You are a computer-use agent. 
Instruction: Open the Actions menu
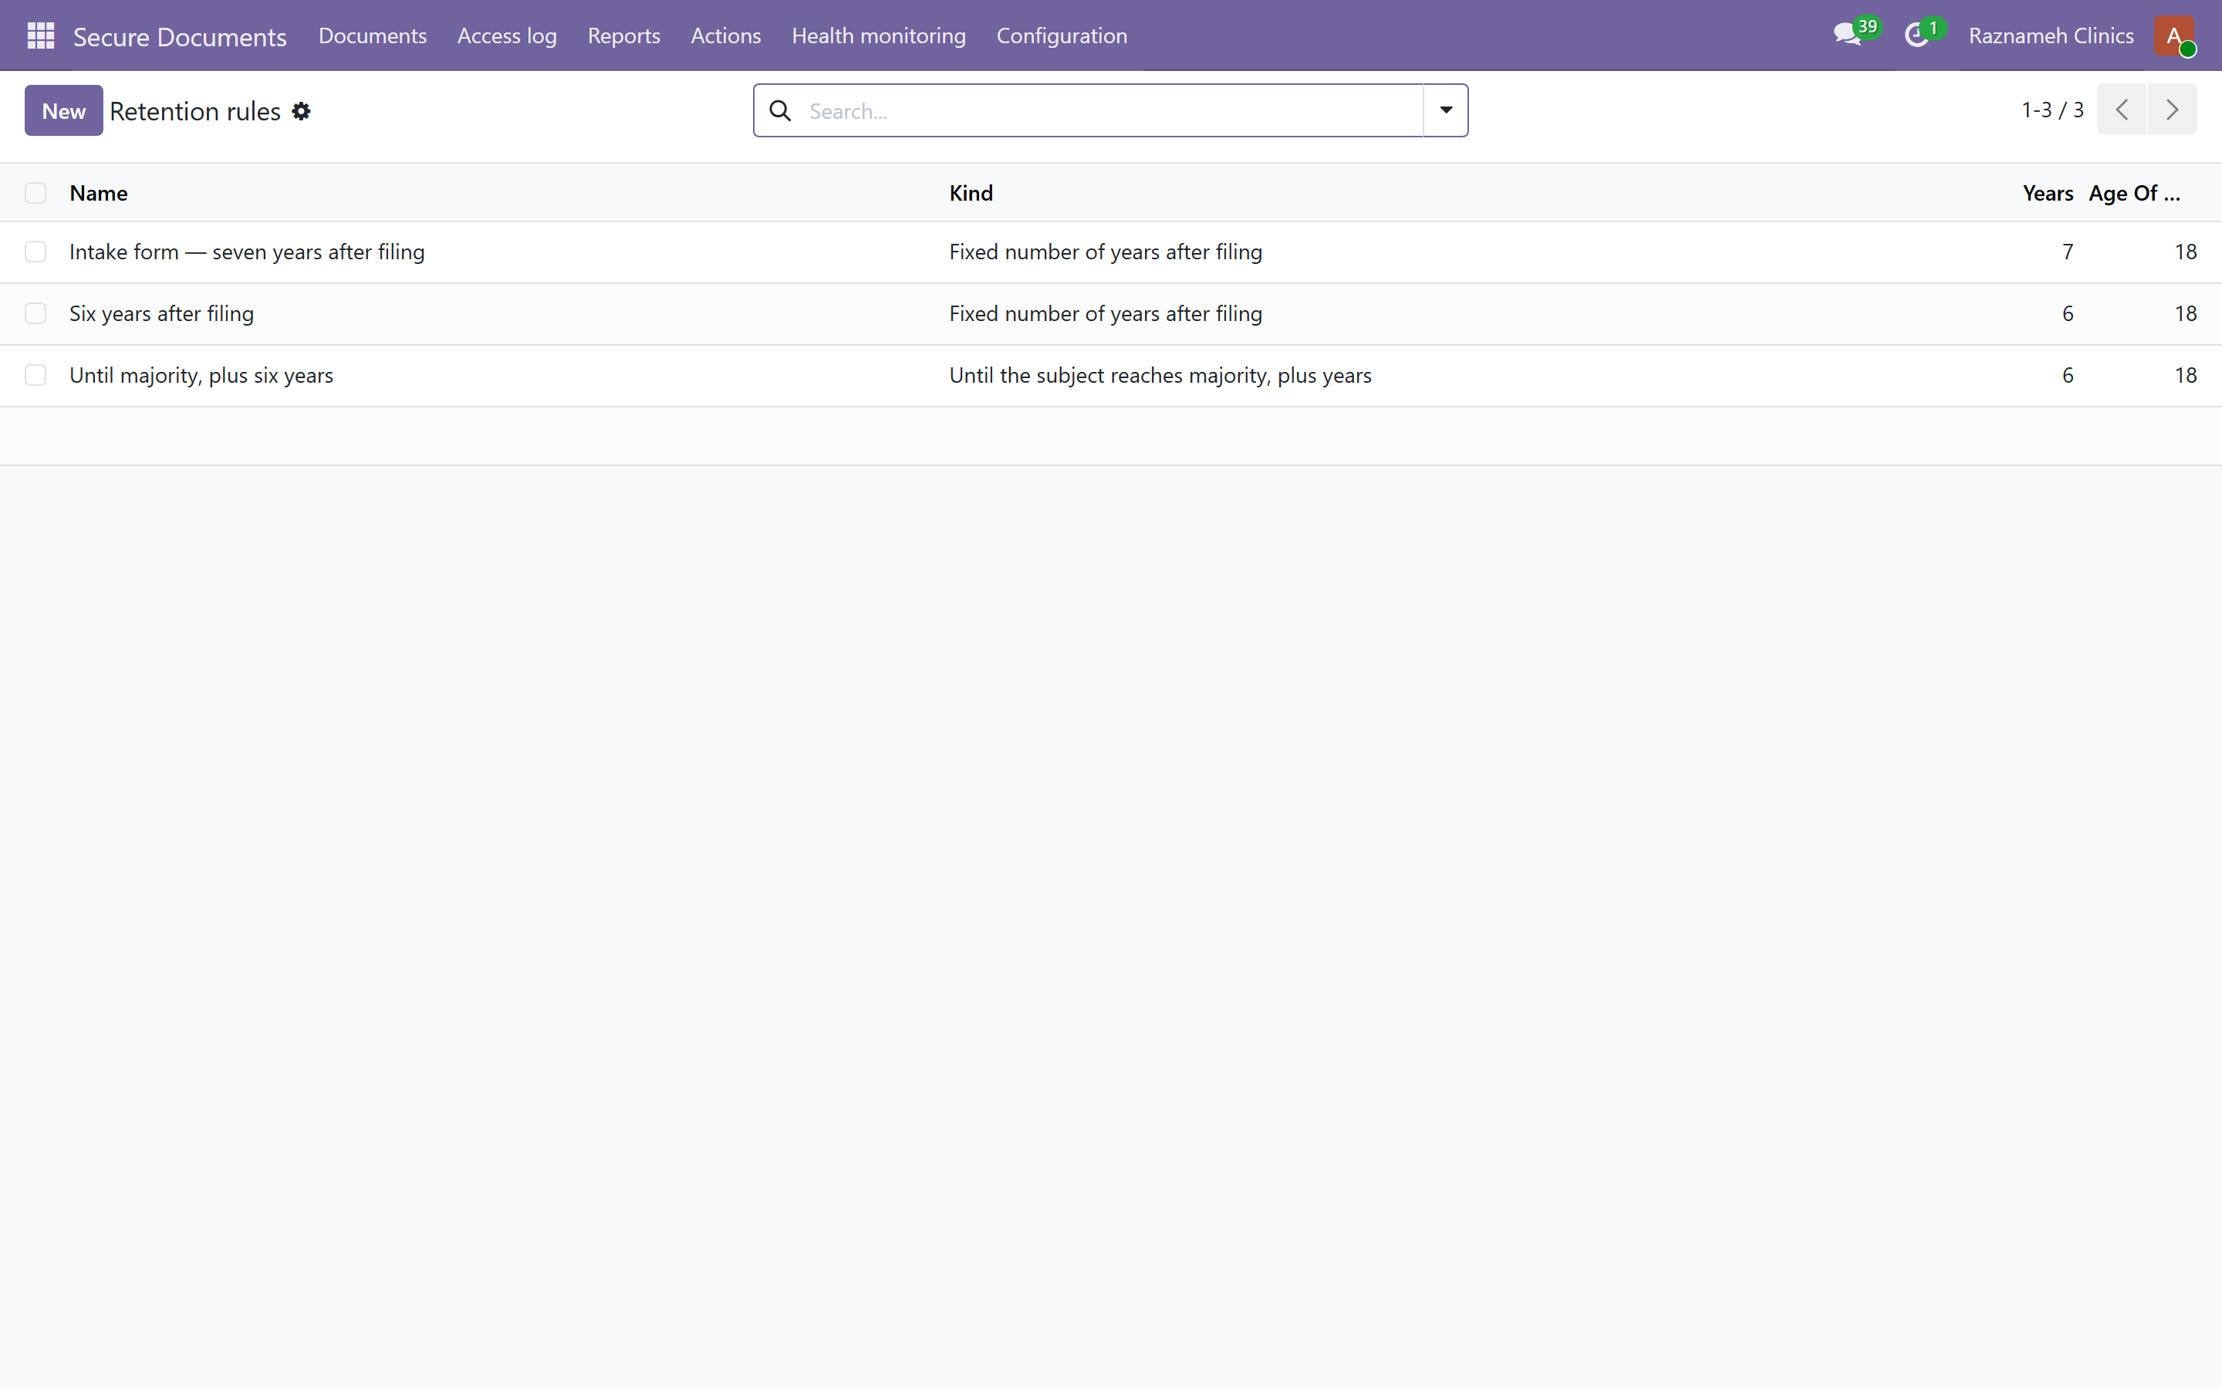[725, 35]
